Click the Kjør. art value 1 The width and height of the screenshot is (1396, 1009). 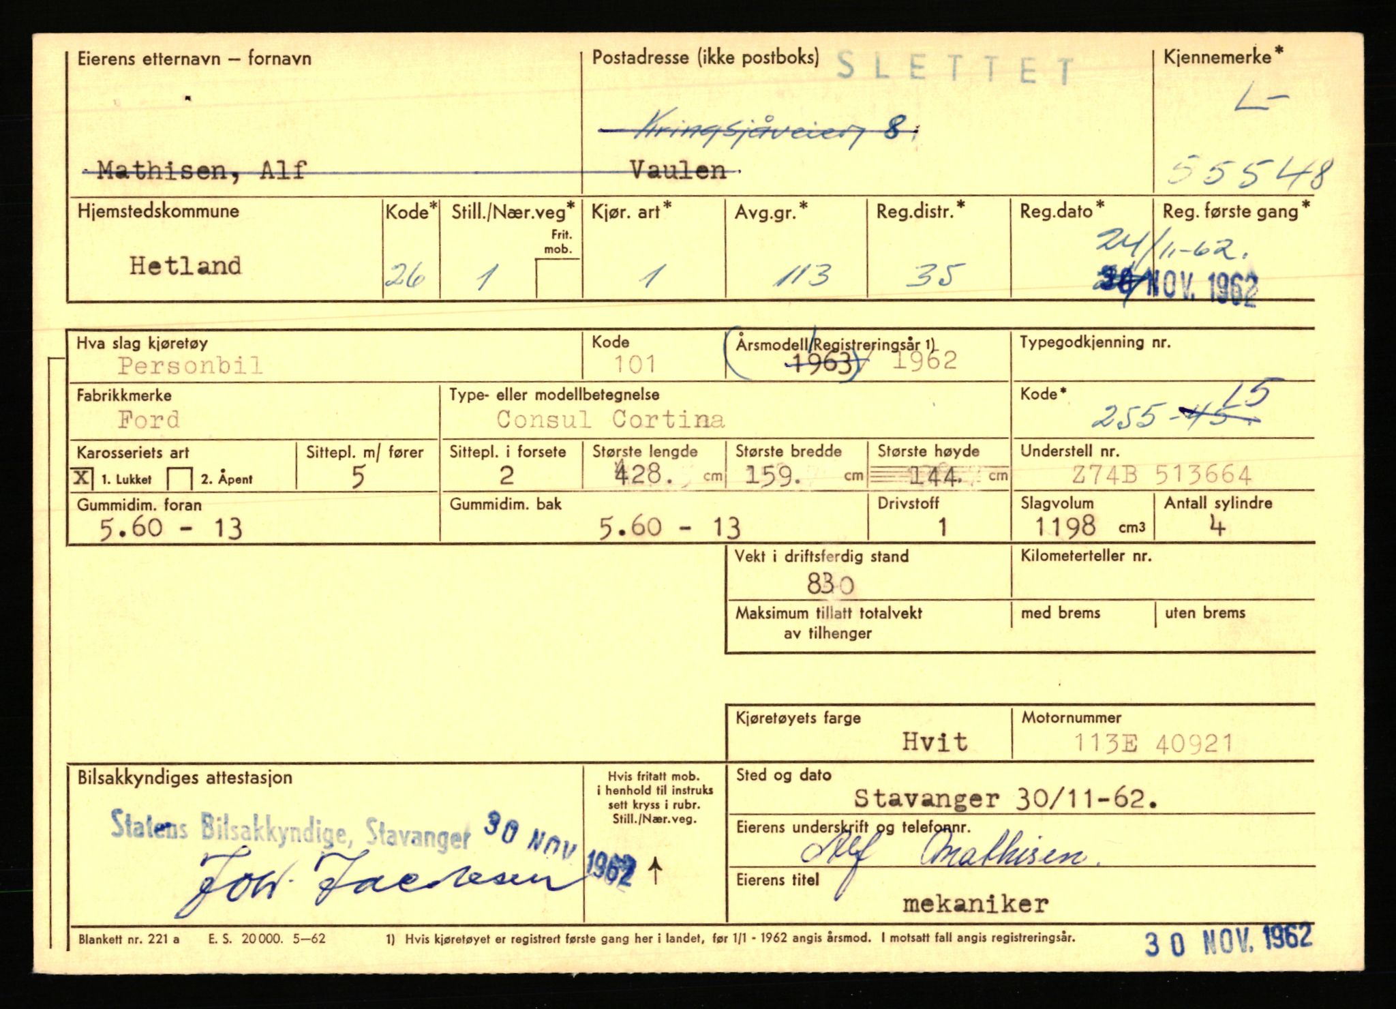click(651, 275)
